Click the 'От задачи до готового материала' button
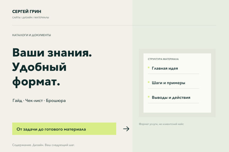The image size is (229, 152). click(64, 129)
